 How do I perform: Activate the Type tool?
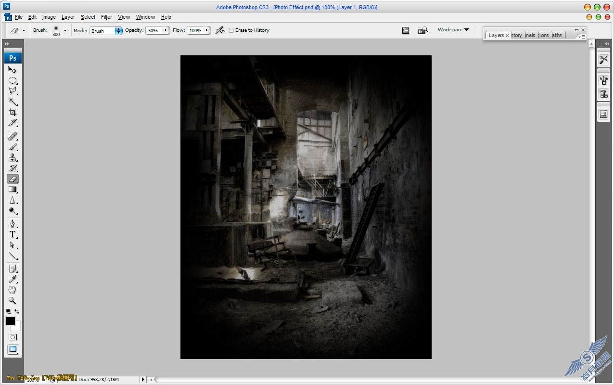13,234
